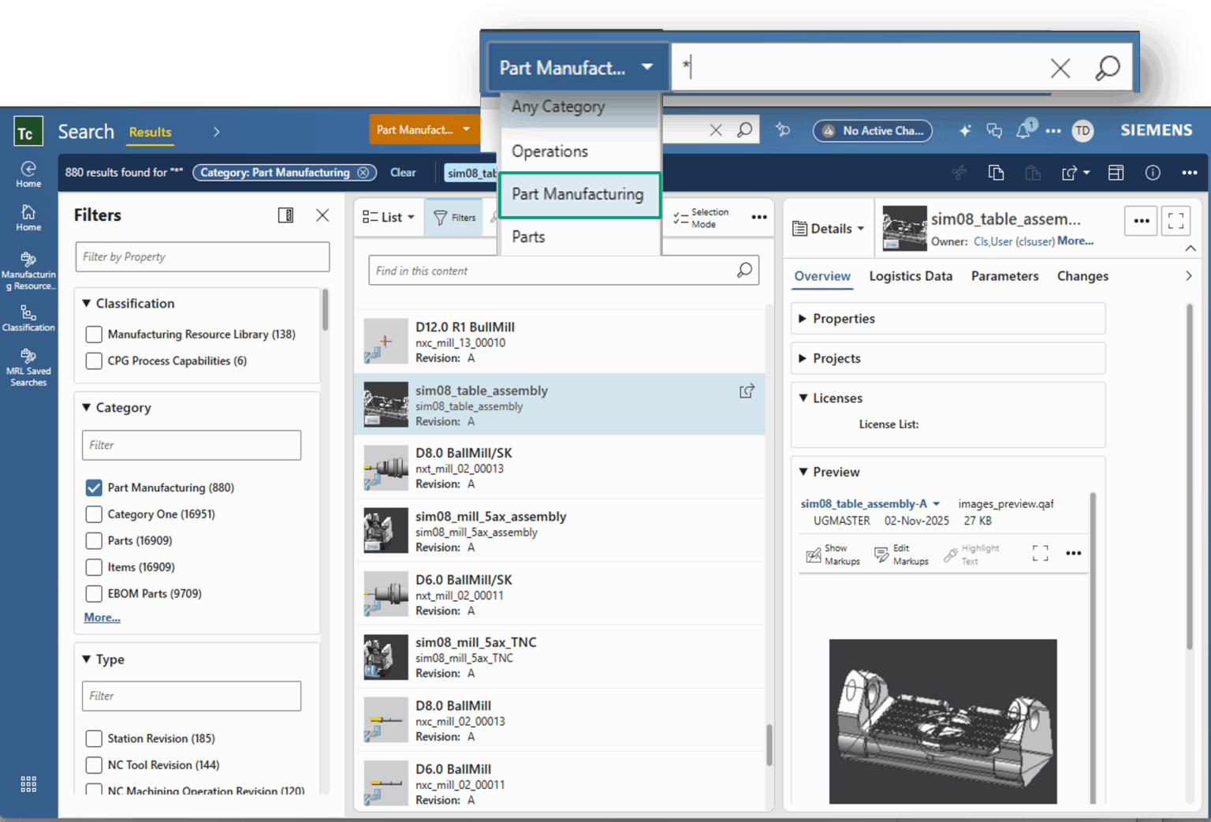Open Manufacturing Resources sidebar item
The image size is (1211, 822).
28,271
